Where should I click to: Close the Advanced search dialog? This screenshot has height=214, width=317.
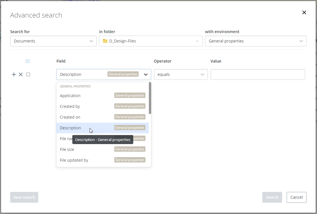click(304, 12)
